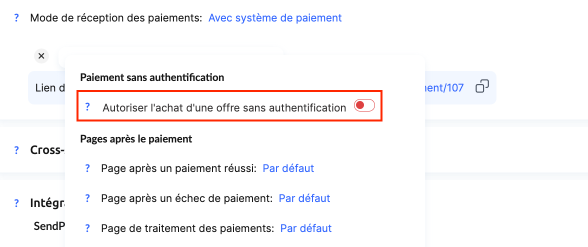Click the Mode de réception des paiements label

point(116,18)
